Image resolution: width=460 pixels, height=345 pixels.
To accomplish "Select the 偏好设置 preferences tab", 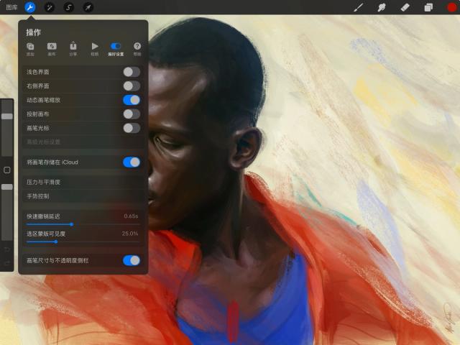I will coord(116,49).
